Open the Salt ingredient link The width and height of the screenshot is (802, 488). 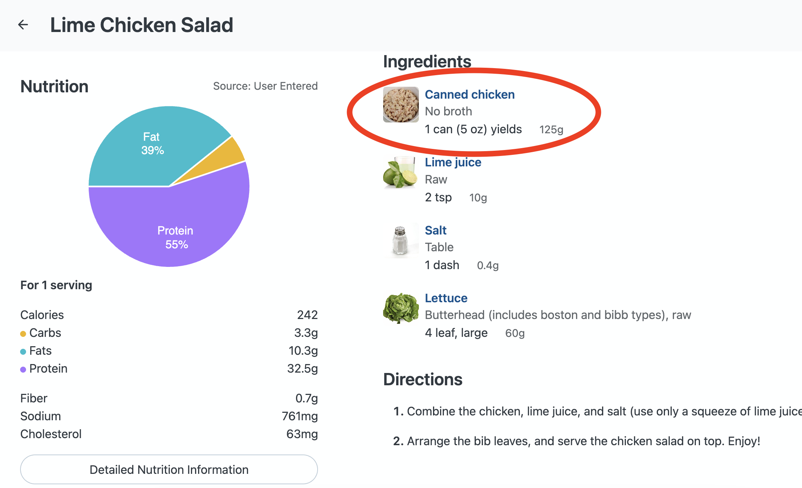tap(435, 230)
